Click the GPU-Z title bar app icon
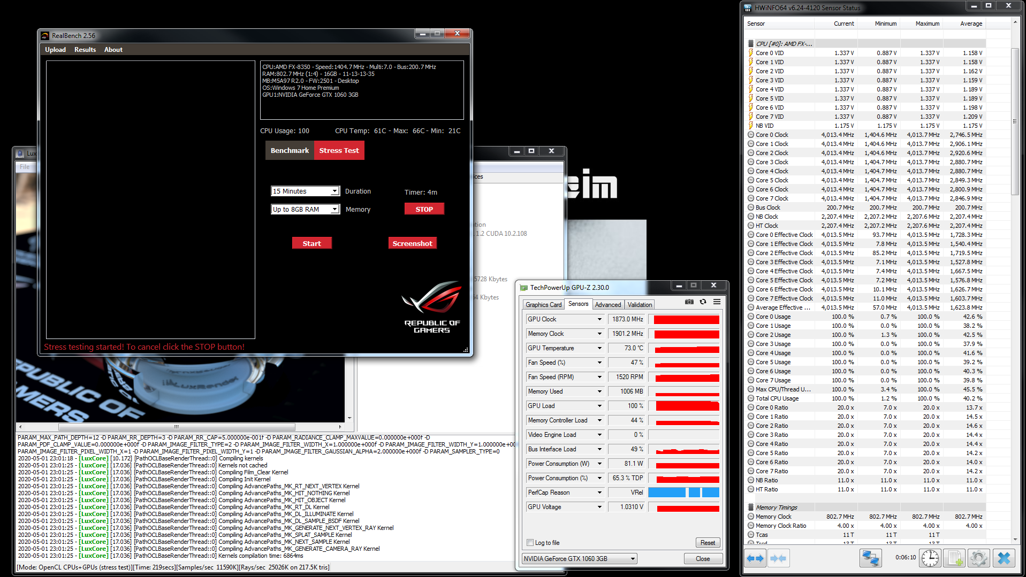The height and width of the screenshot is (577, 1026). [524, 288]
